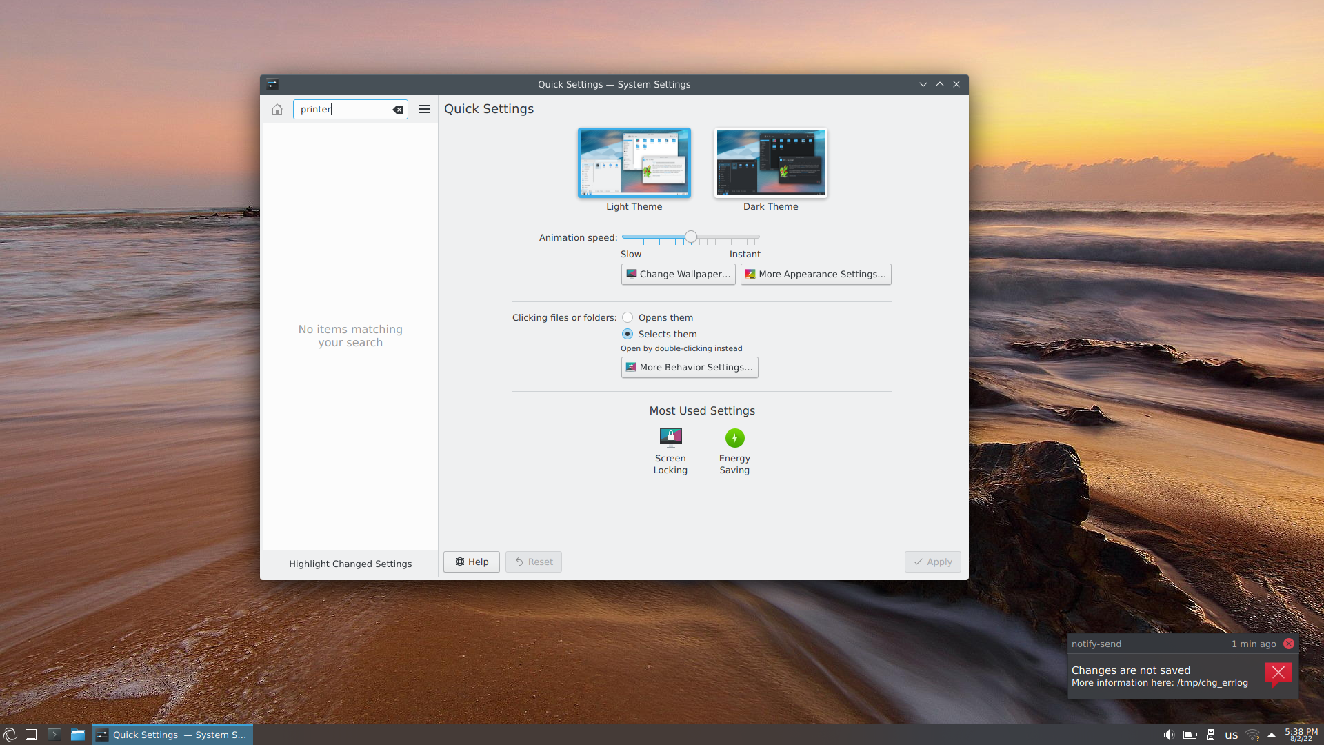Image resolution: width=1324 pixels, height=745 pixels.
Task: Open the hamburger menu beside search
Action: click(x=424, y=109)
